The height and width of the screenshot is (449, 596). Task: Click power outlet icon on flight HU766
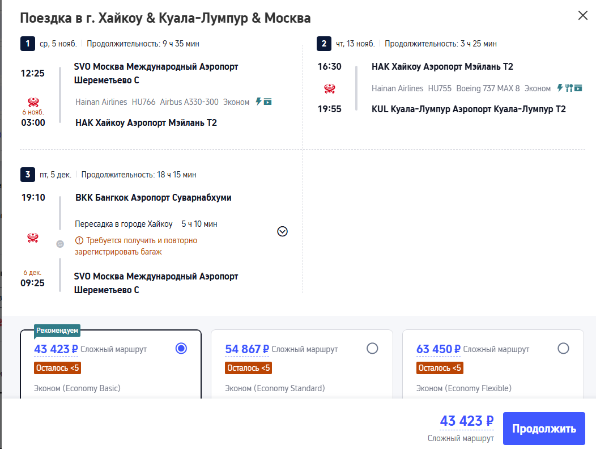pos(258,101)
